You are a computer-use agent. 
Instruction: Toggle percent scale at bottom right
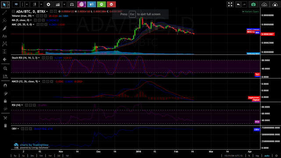point(249,156)
